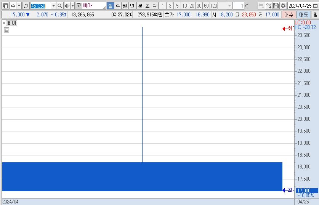Click the small square before 삐아 legend
This screenshot has width=319, height=205.
pyautogui.click(x=4, y=23)
